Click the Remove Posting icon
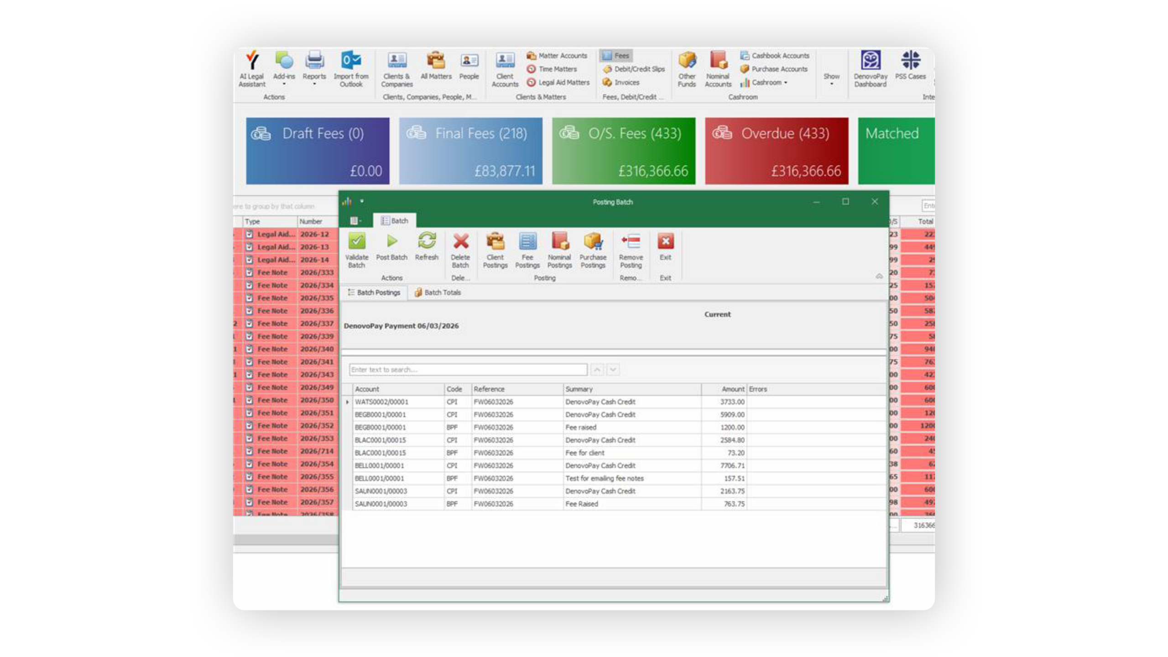This screenshot has height=657, width=1168. click(631, 242)
